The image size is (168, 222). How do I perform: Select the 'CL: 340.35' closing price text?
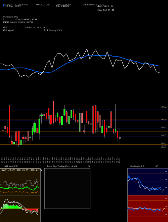tap(62, 6)
